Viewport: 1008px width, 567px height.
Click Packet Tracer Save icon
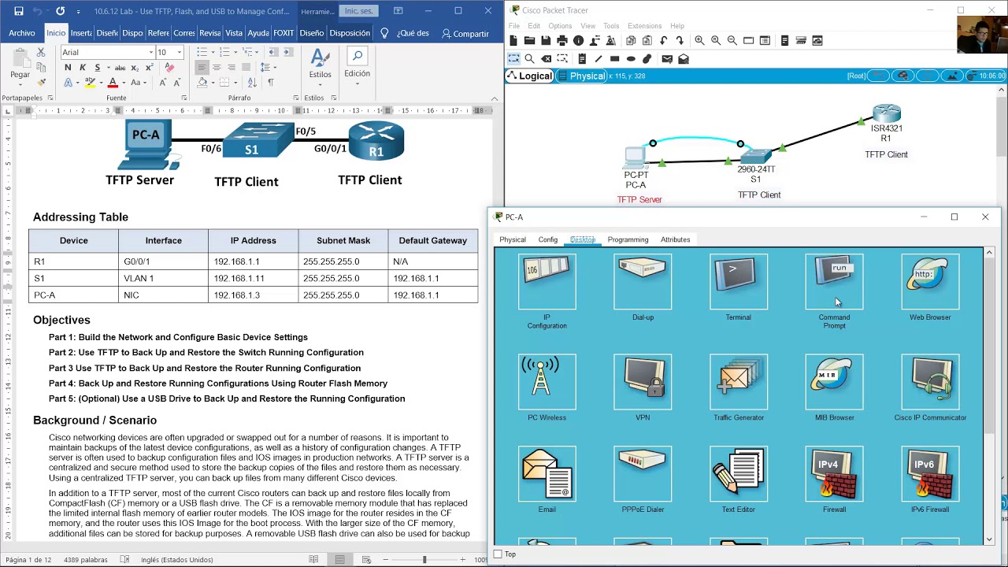coord(546,41)
